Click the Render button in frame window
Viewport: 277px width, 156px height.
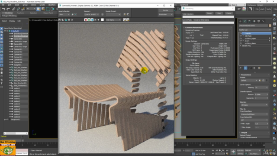pyautogui.click(x=165, y=10)
